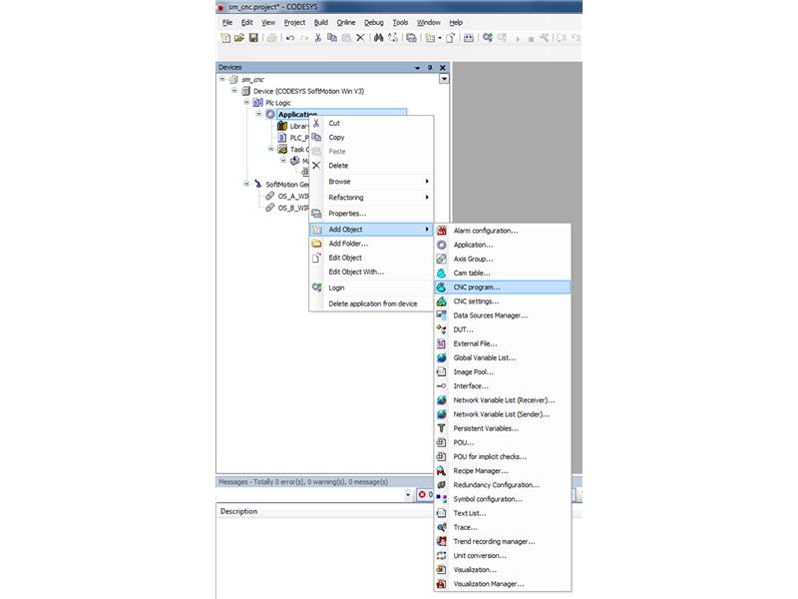Screen dimensions: 798x599
Task: Click the CNC settings icon in submenu
Action: point(442,301)
